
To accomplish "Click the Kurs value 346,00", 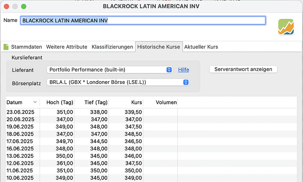I will (133, 156).
